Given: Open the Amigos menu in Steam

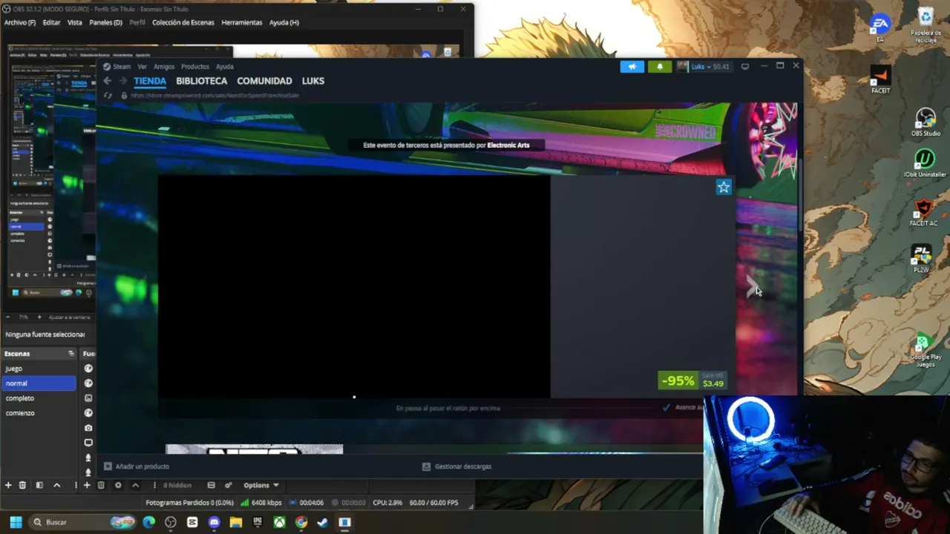Looking at the screenshot, I should (x=164, y=67).
